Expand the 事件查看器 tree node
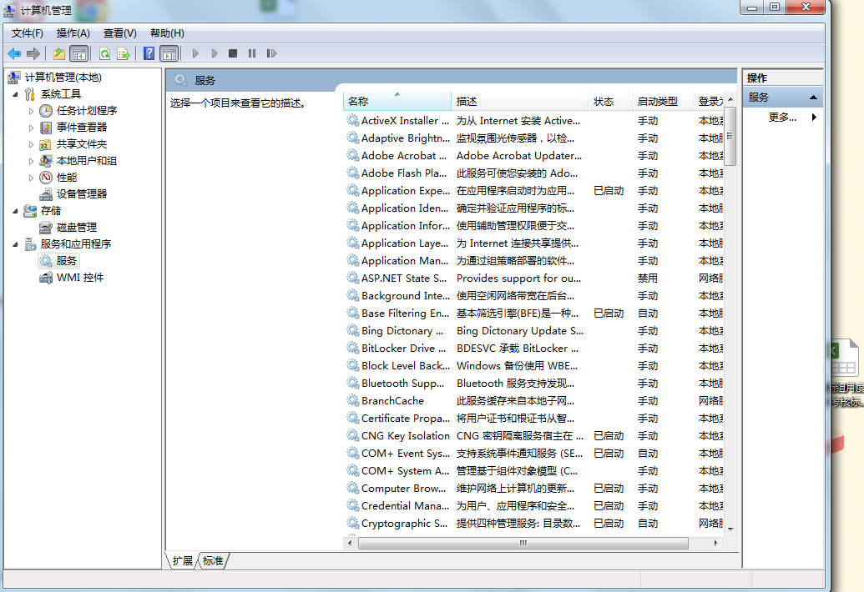This screenshot has width=864, height=592. 32,128
